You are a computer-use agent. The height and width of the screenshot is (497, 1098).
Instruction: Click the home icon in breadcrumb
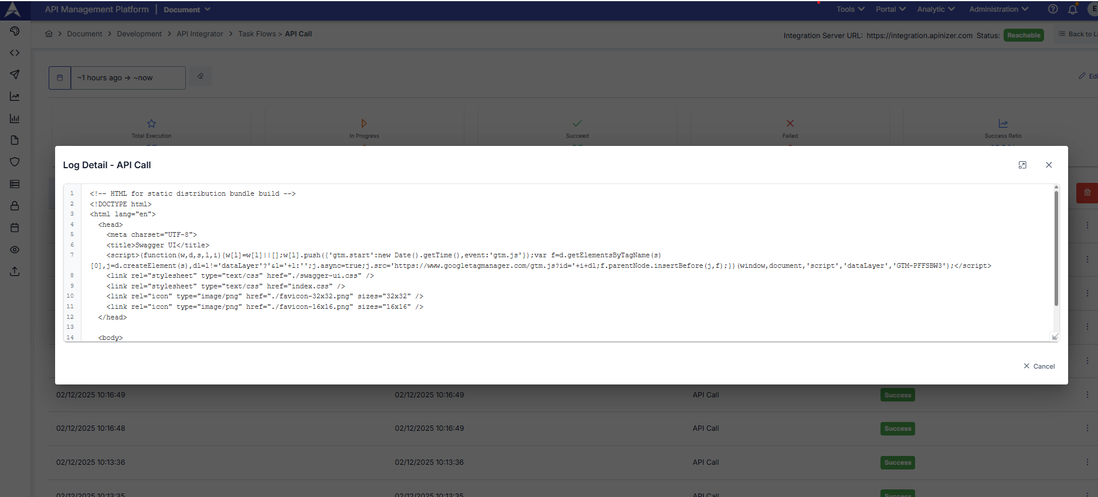49,34
